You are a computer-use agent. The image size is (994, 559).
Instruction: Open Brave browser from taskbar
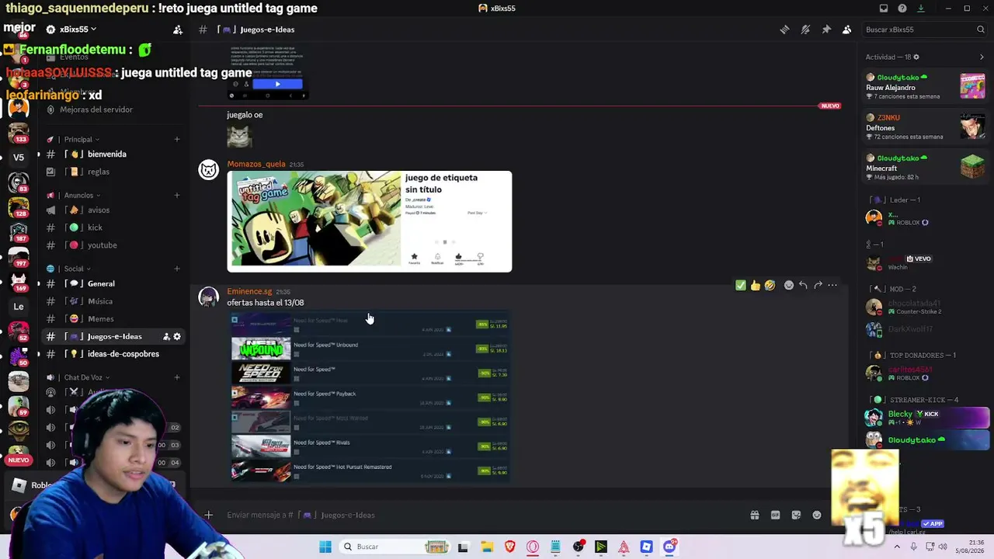[510, 547]
